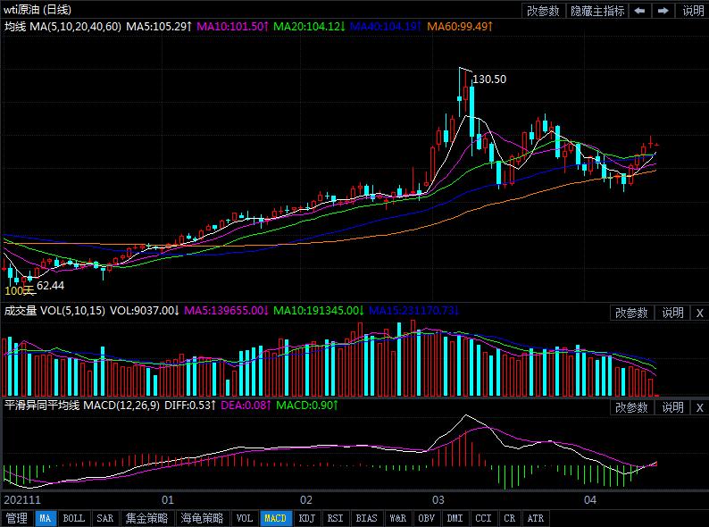This screenshot has width=709, height=527.
Task: Choose the 海龟策略 strategy tab
Action: tap(202, 518)
